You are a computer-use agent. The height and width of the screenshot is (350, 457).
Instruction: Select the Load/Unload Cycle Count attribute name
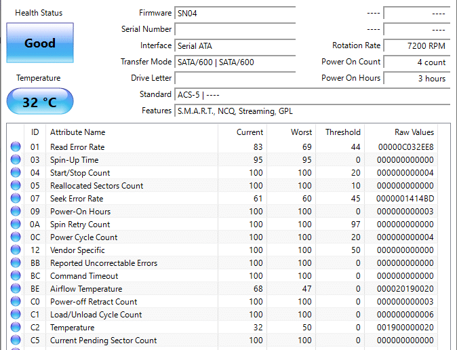[96, 315]
